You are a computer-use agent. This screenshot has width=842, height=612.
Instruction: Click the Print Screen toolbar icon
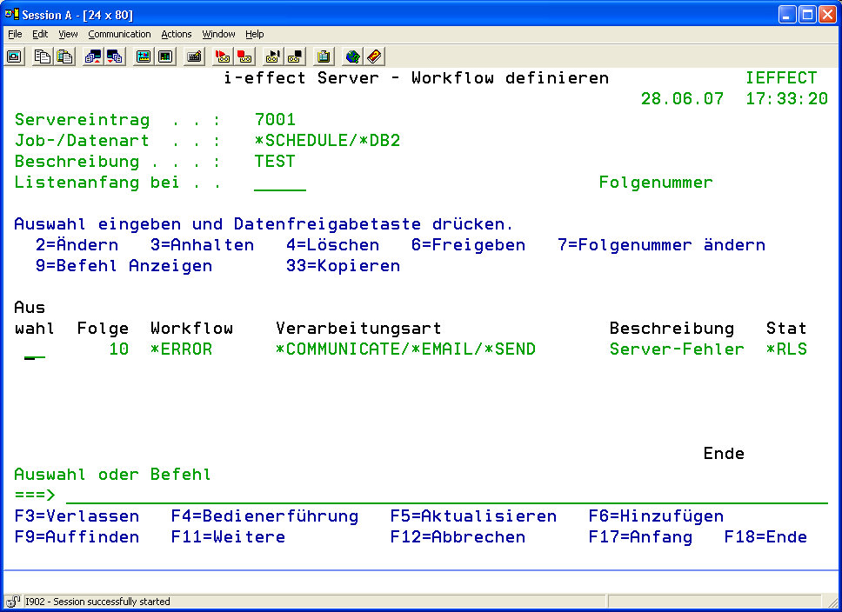(15, 57)
